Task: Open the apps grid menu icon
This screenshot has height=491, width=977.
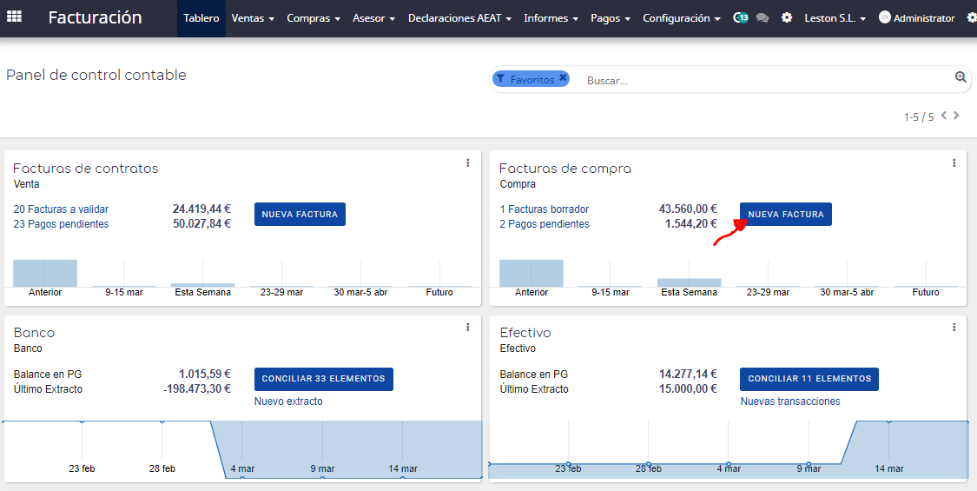Action: click(x=14, y=17)
